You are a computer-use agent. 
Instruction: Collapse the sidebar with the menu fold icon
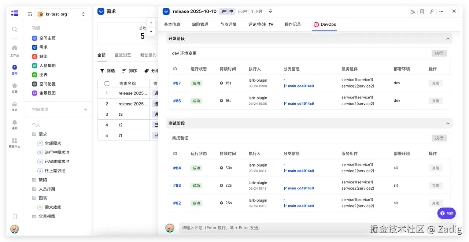click(x=30, y=14)
